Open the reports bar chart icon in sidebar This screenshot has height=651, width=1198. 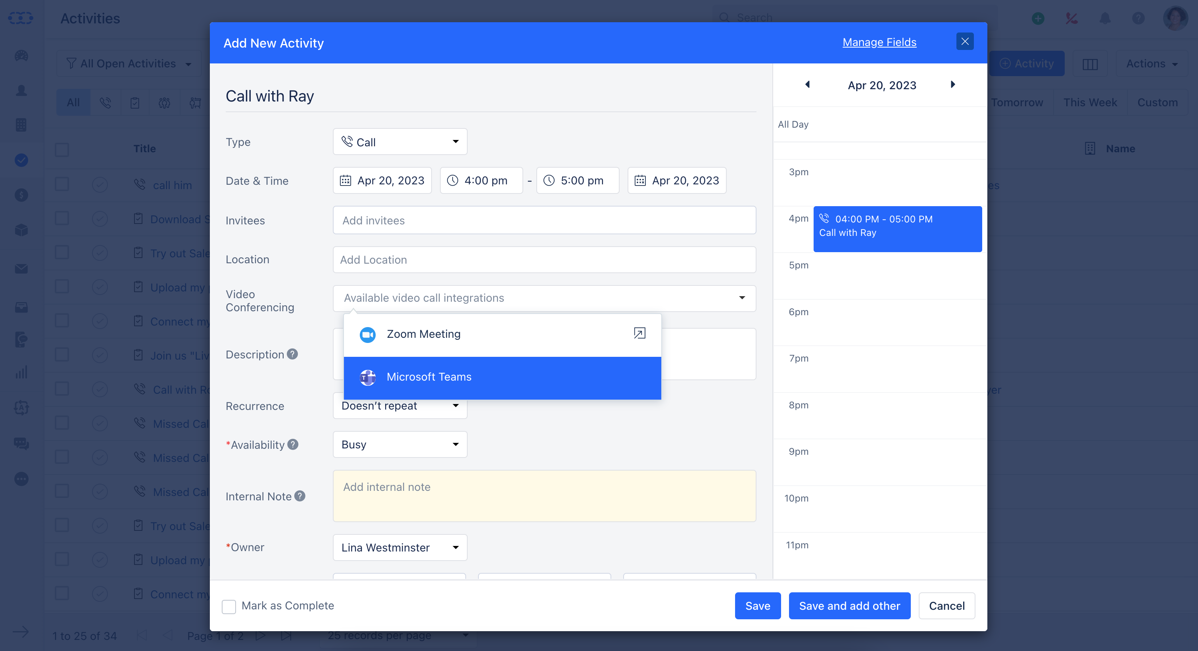point(21,372)
